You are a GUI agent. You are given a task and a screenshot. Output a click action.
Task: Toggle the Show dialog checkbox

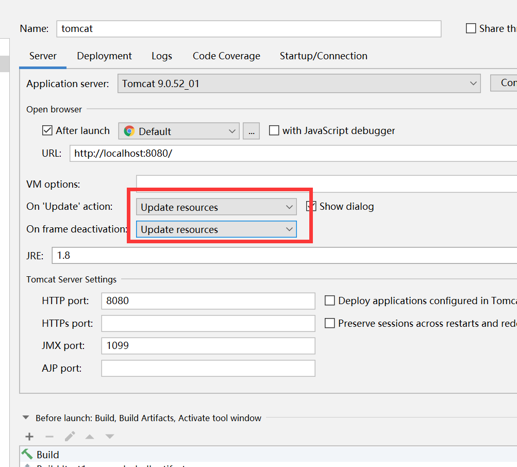point(311,207)
